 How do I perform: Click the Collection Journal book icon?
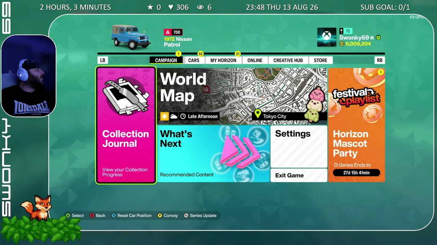[x=126, y=96]
